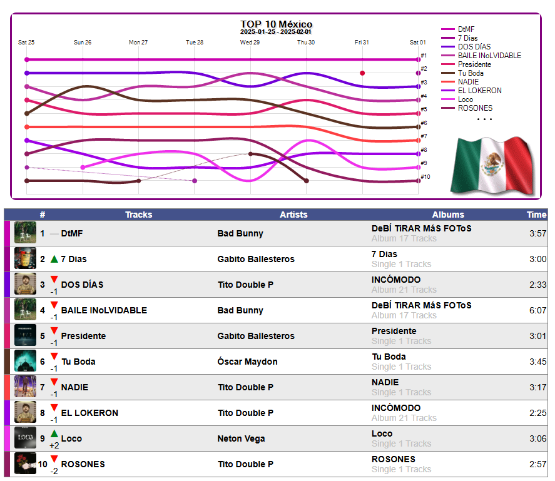Image resolution: width=555 pixels, height=481 pixels.
Task: Select the Loco album cover thumbnail
Action: pyautogui.click(x=25, y=437)
